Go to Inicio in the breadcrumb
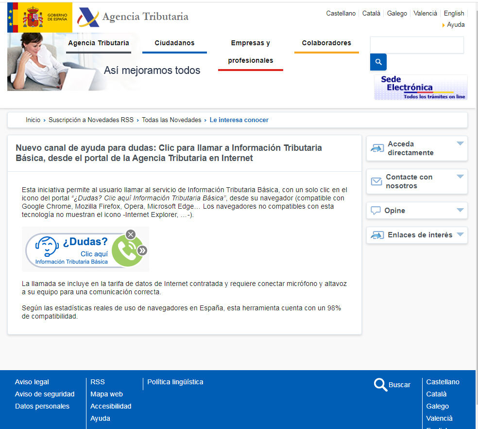478x429 pixels. (x=33, y=120)
